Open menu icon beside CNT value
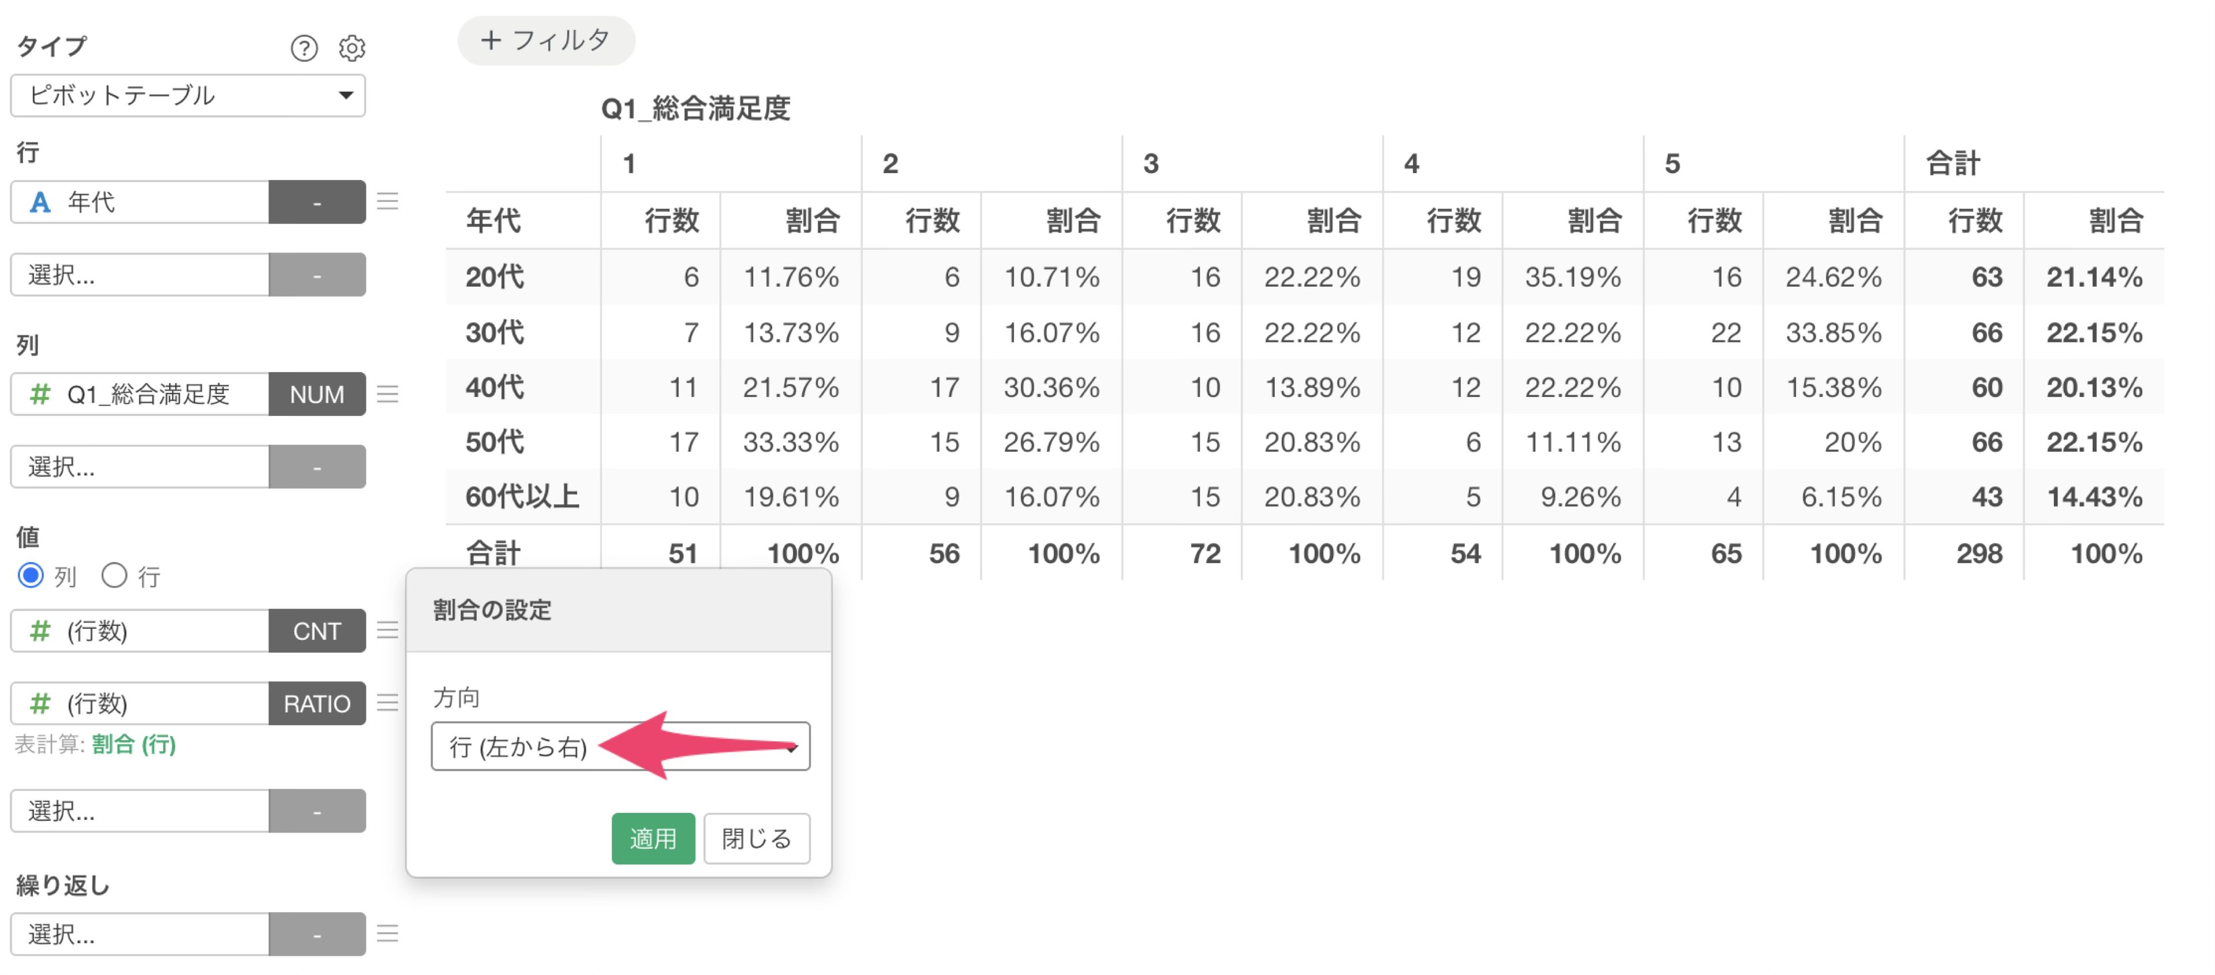 (388, 630)
